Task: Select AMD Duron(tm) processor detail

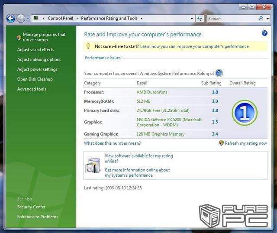Action: click(x=152, y=92)
